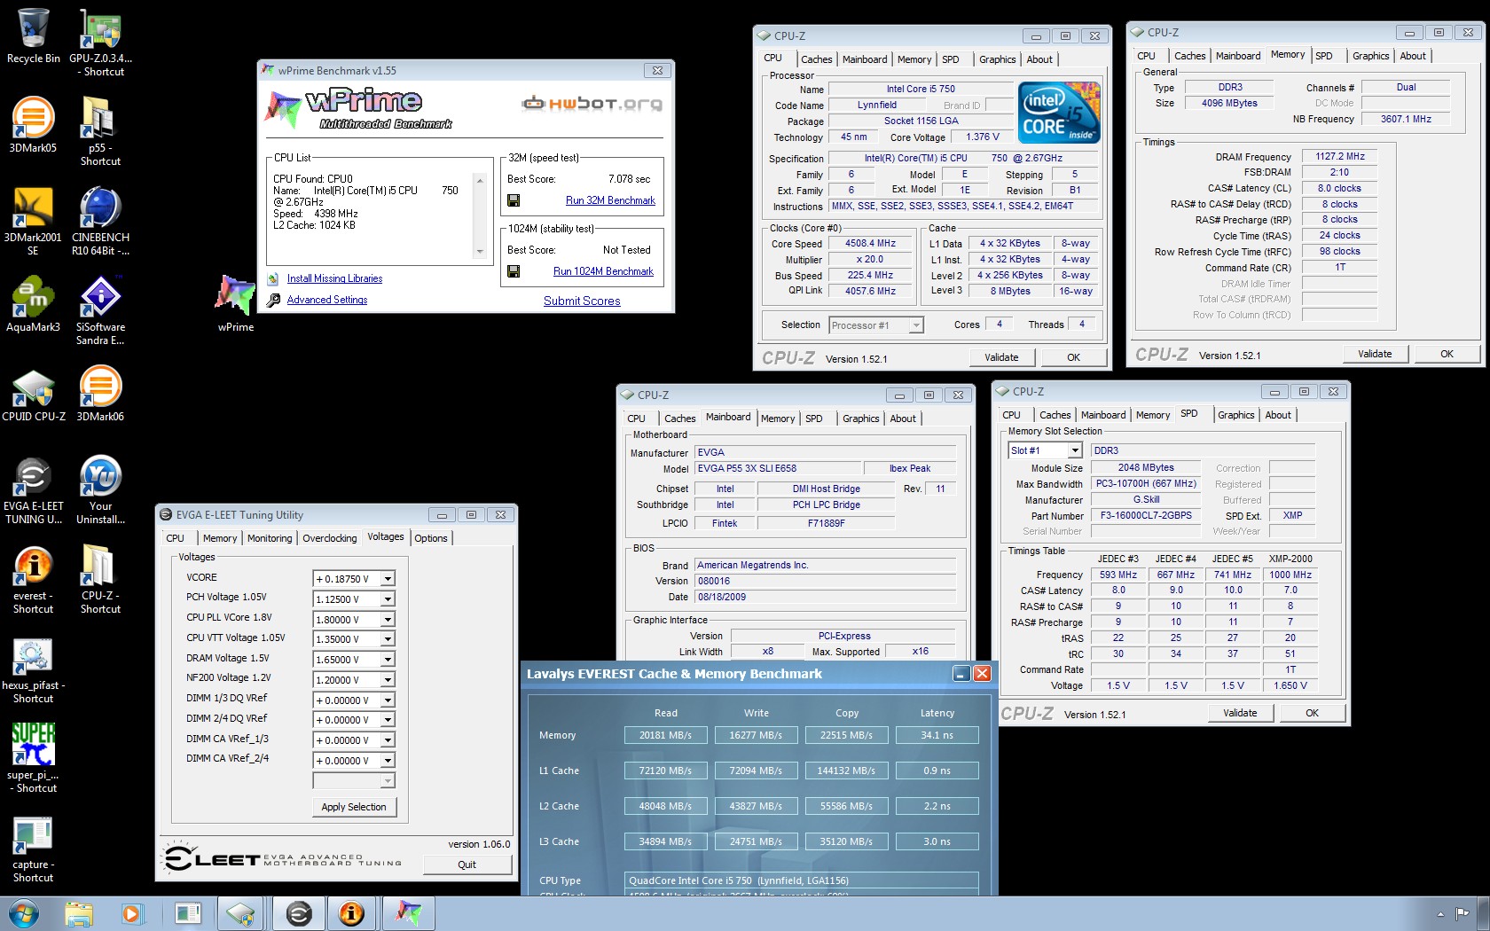Click the Quit button in E-LEET
Screen dimensions: 1490x931
click(467, 864)
